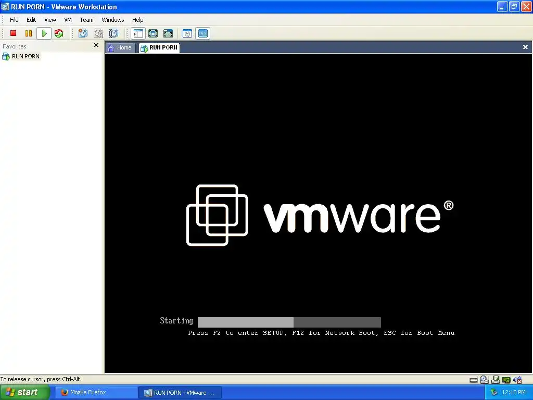Restore down the VMware Workstation window
Viewport: 533px width, 400px height.
click(514, 6)
